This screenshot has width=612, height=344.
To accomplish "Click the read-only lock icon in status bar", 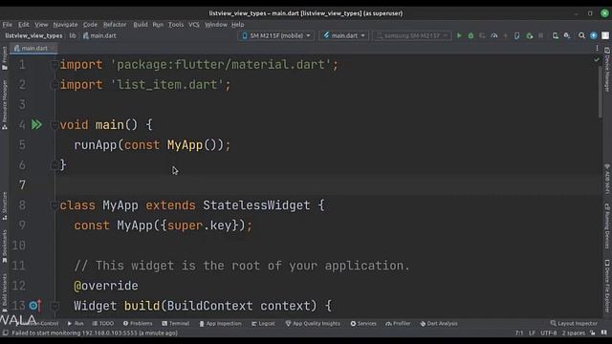I will [x=593, y=333].
